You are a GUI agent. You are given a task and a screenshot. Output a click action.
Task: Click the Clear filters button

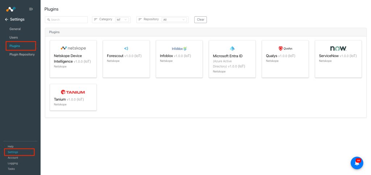pos(200,20)
